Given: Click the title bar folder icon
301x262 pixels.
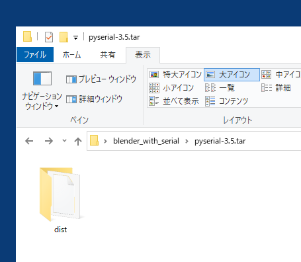Looking at the screenshot, I should click(x=28, y=36).
